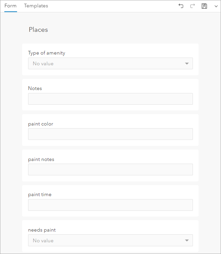Click the Type of amenity dropdown arrow

[187, 64]
